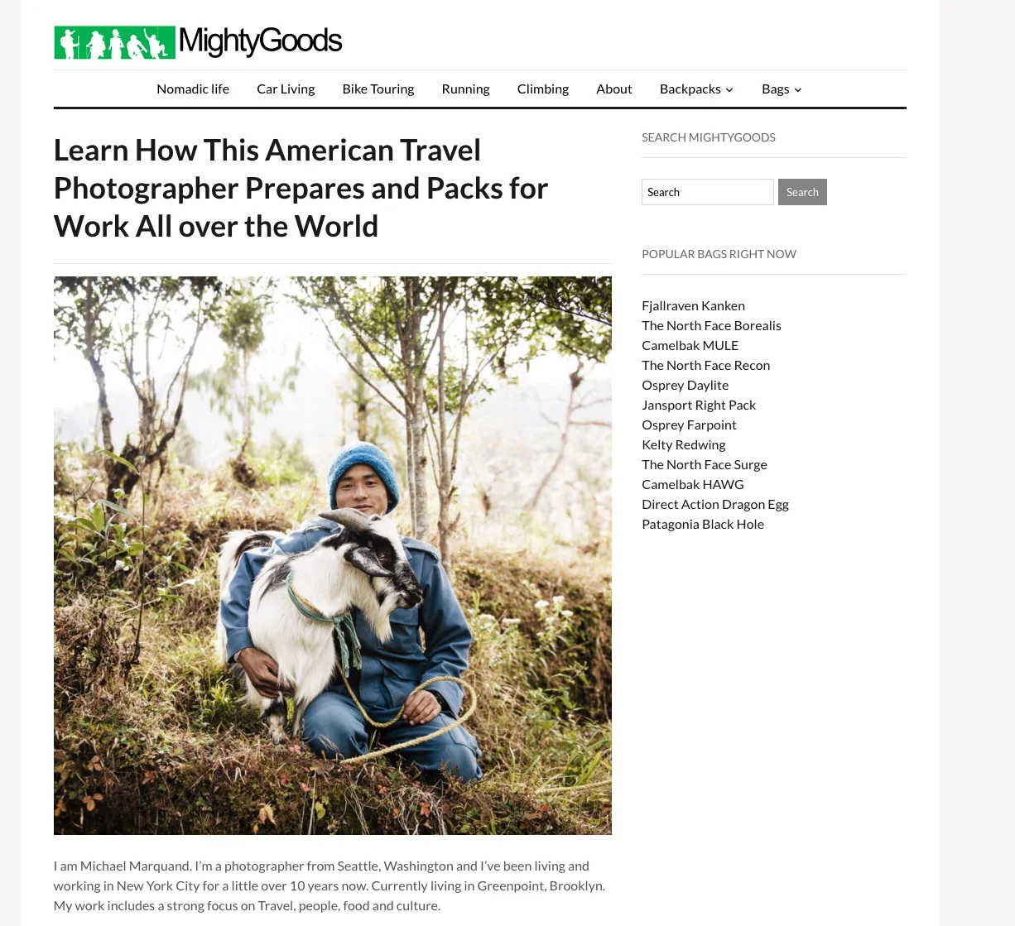
Task: Click the MightyGoods green logo icon
Action: click(x=114, y=42)
